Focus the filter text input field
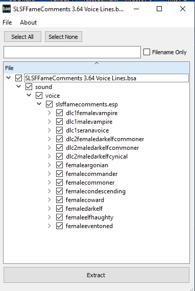The image size is (195, 291). 72,52
